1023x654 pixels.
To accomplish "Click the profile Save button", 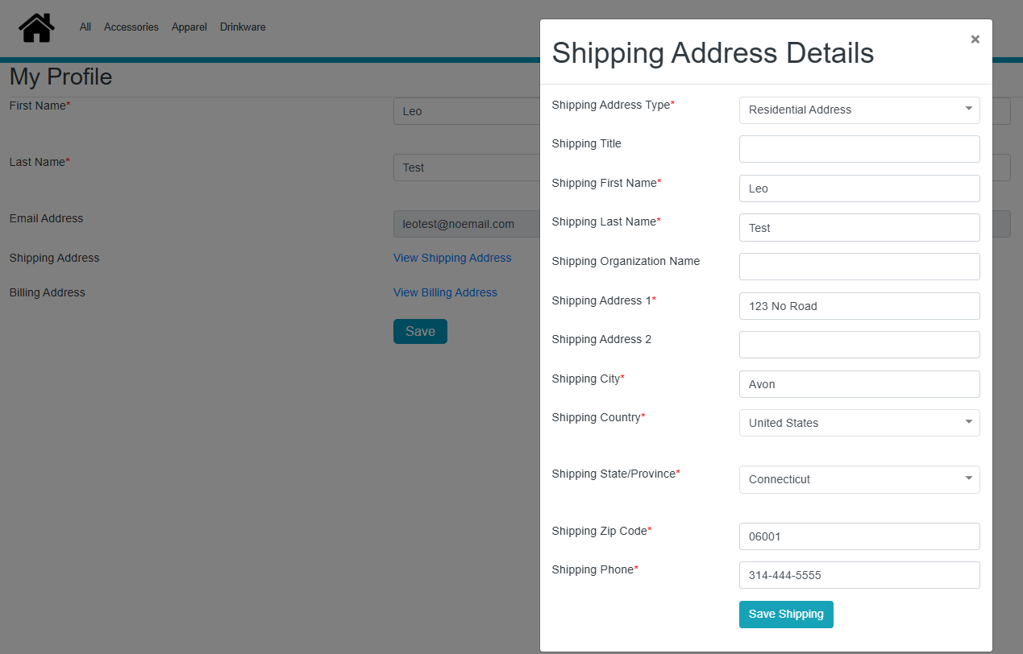I will tap(420, 331).
